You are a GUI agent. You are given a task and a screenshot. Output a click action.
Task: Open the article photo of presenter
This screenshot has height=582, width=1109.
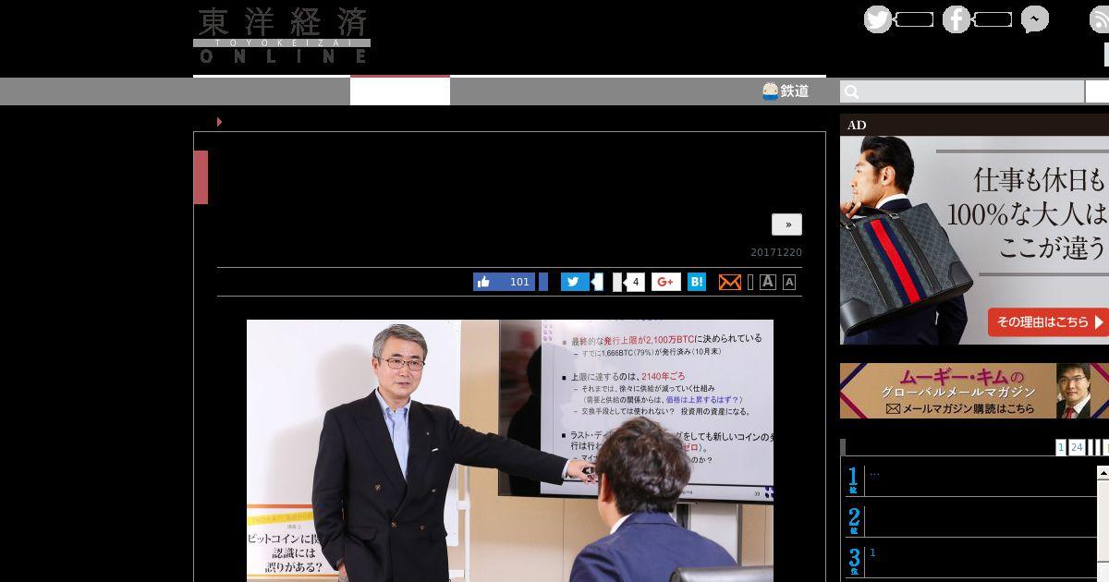pos(510,451)
